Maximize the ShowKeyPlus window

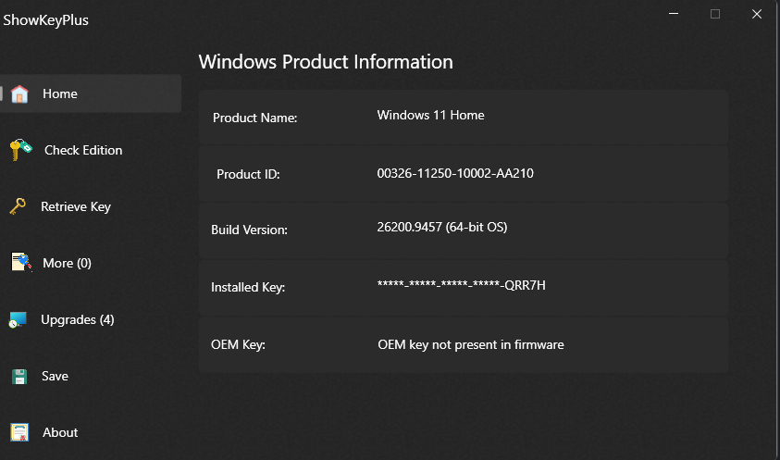715,14
